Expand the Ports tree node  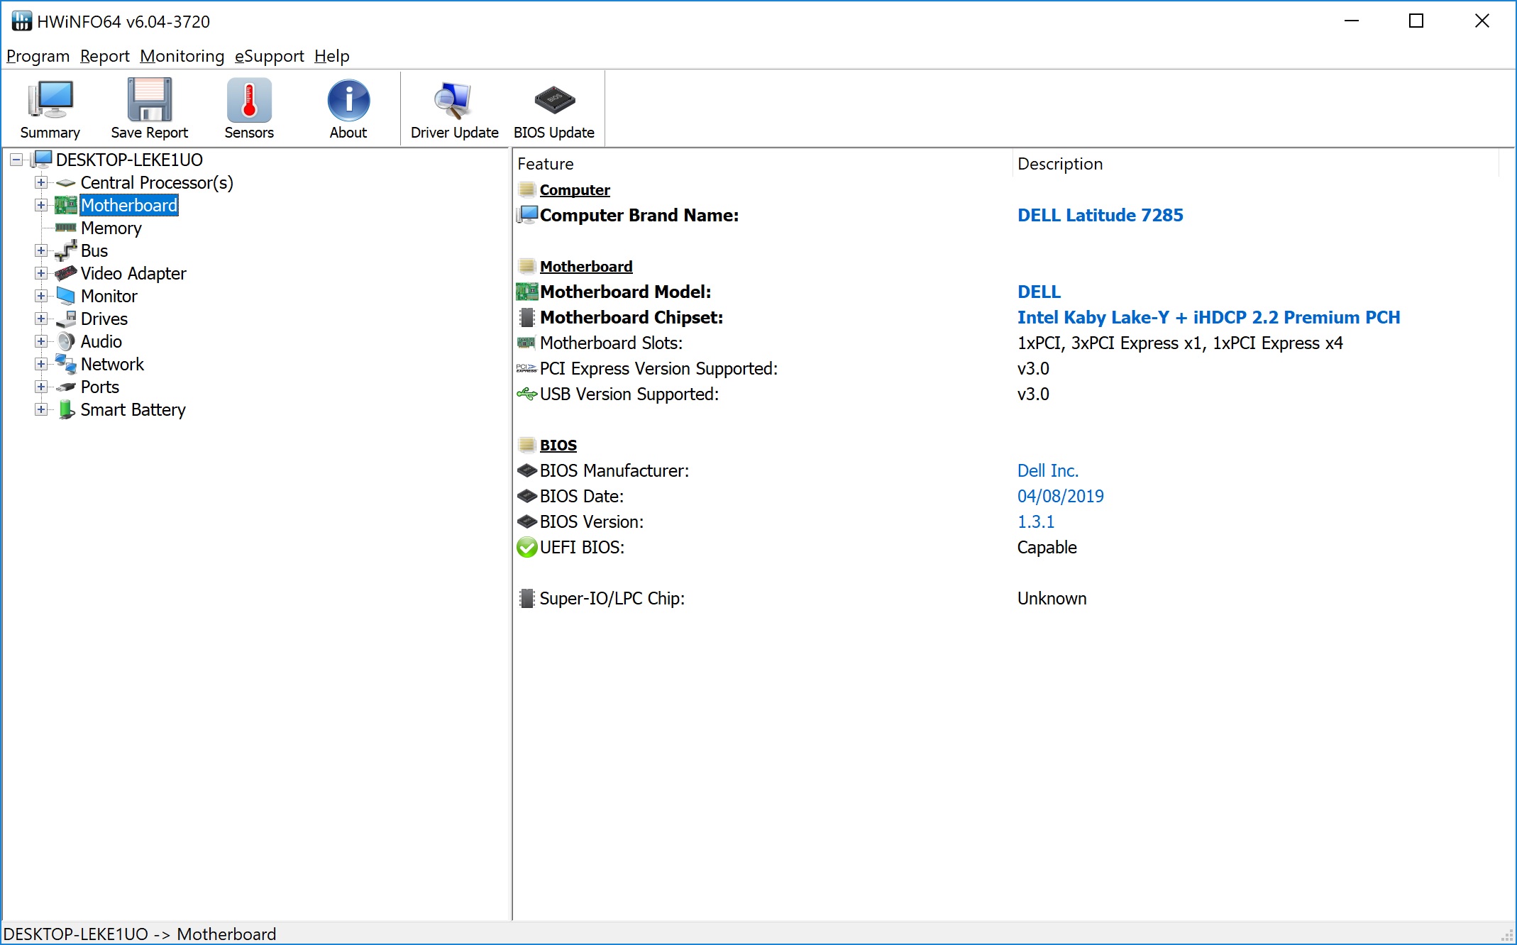[x=41, y=387]
